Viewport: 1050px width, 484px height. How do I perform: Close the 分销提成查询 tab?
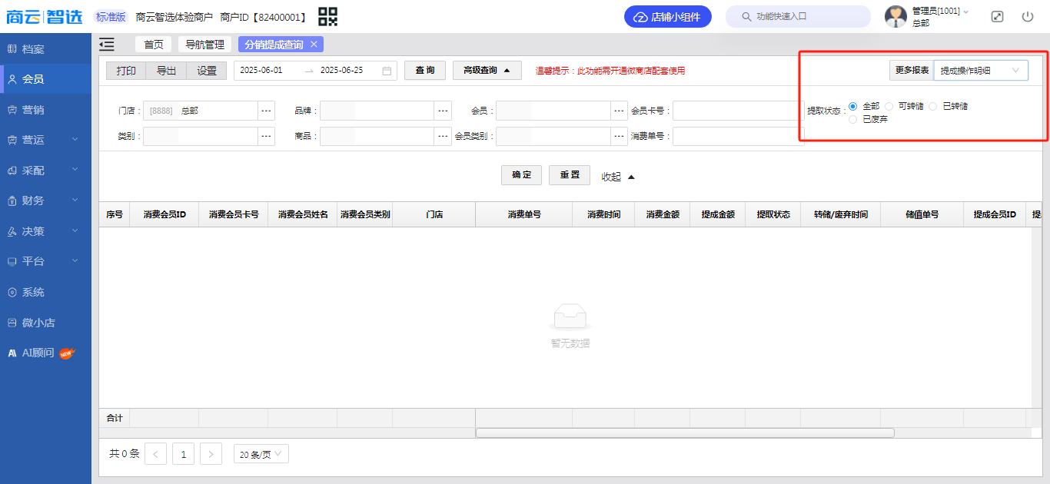(x=314, y=45)
